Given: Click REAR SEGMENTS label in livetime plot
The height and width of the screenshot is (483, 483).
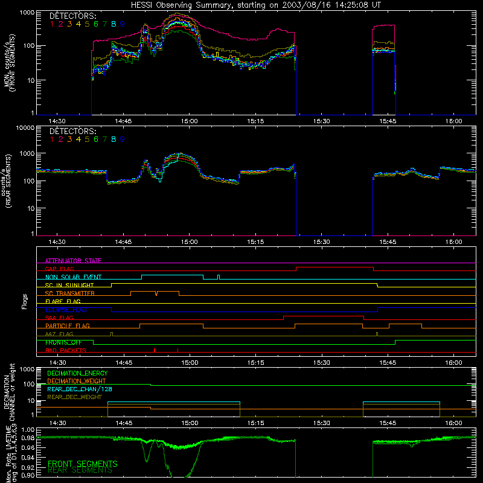Looking at the screenshot, I should point(80,470).
